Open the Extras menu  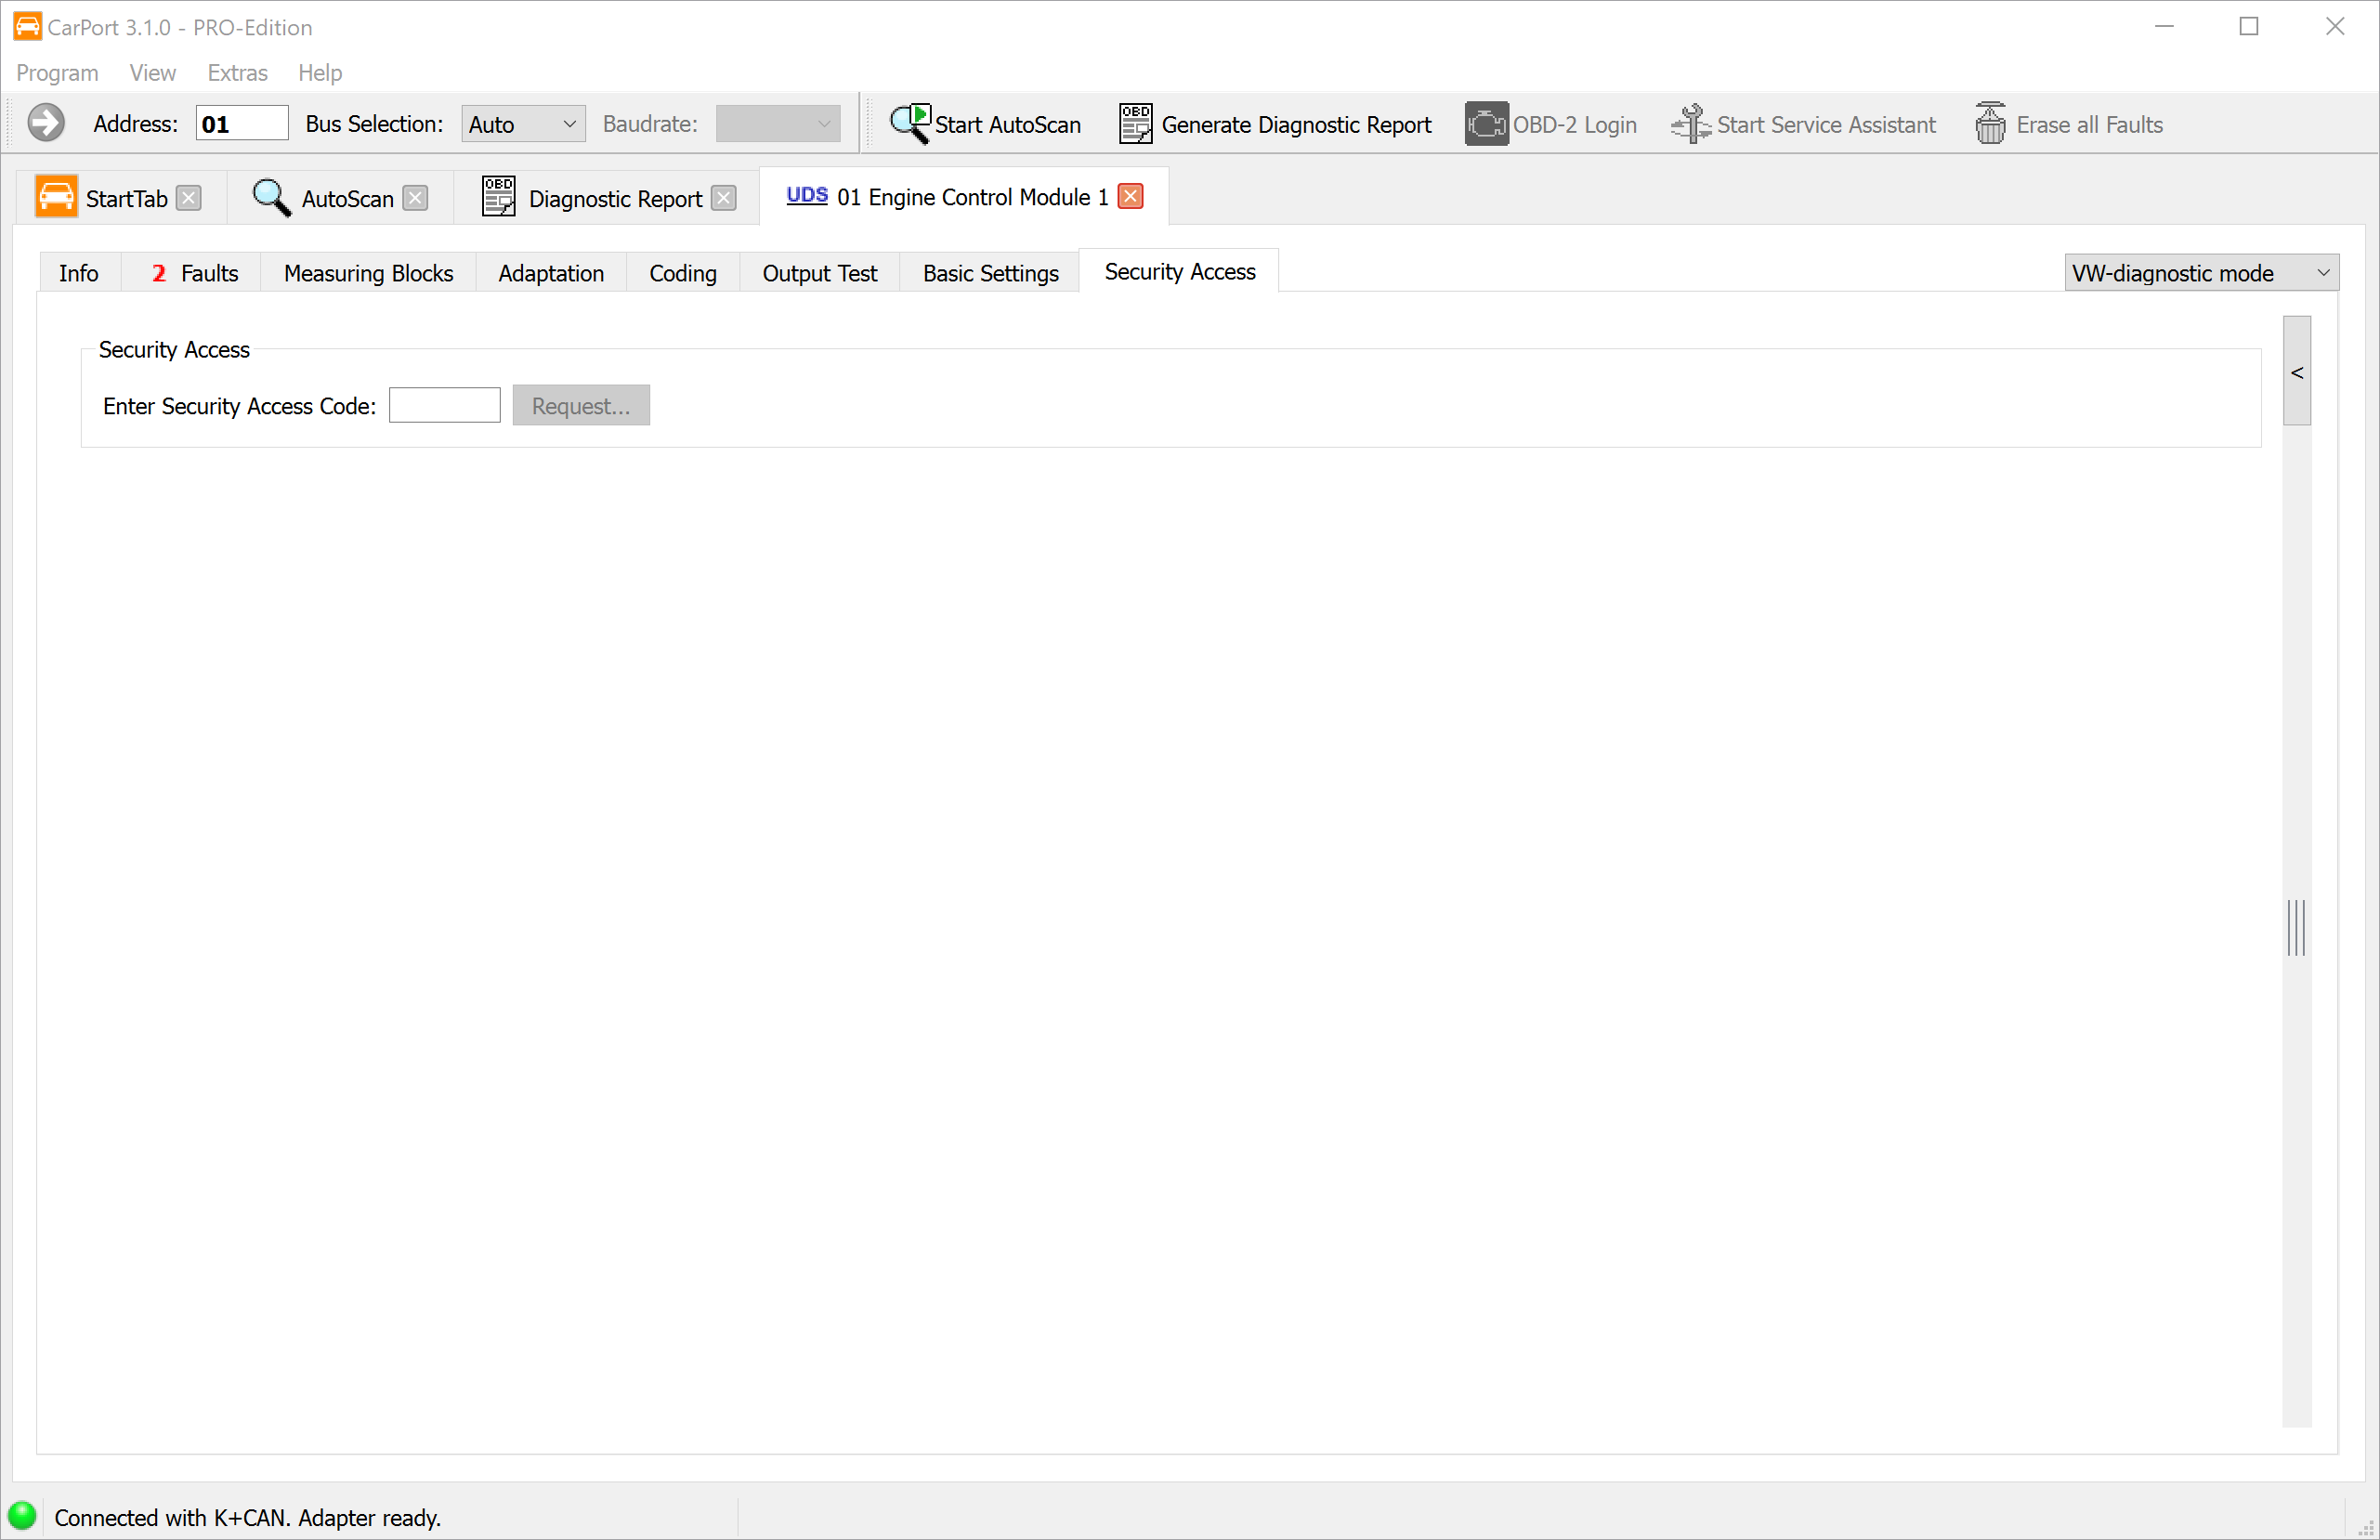[x=237, y=73]
